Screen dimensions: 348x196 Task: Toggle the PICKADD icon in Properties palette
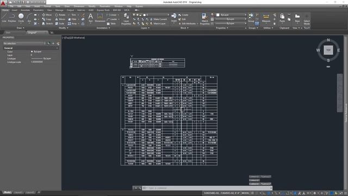pos(49,44)
